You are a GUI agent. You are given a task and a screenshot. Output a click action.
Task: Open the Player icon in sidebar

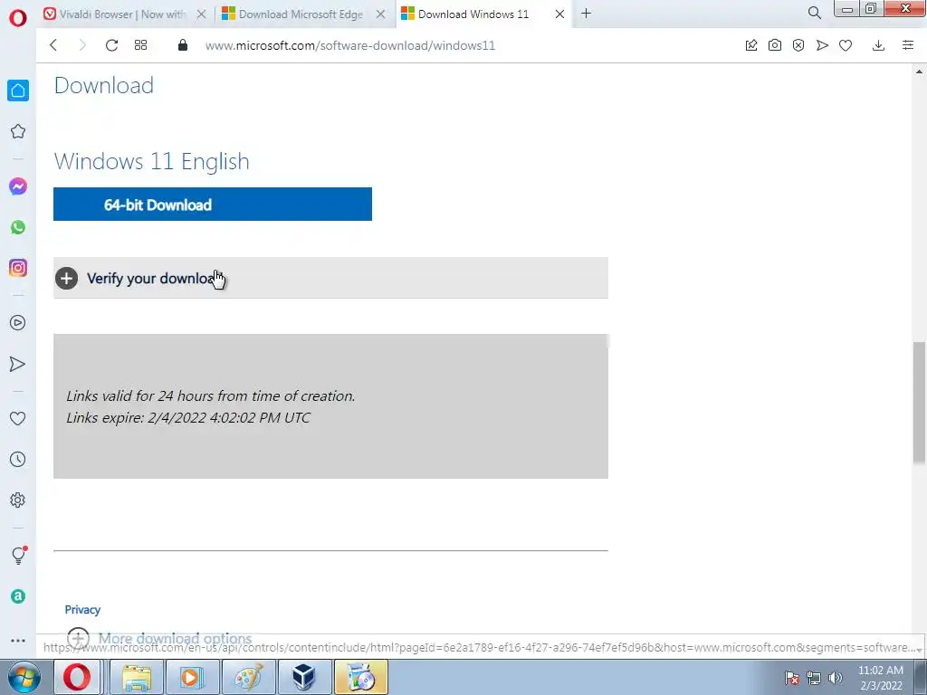coord(18,323)
